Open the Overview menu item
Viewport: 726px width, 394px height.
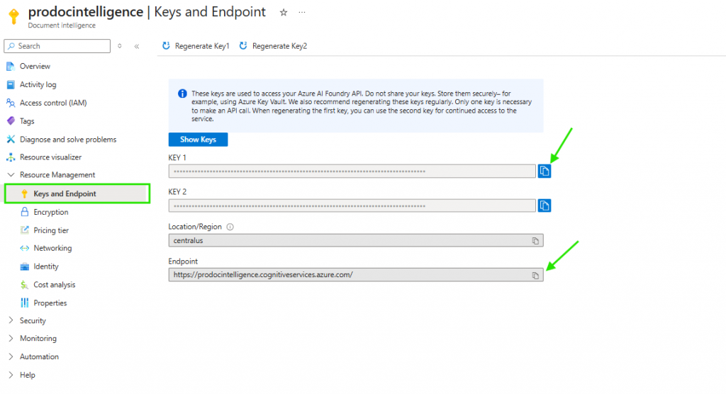coord(35,67)
